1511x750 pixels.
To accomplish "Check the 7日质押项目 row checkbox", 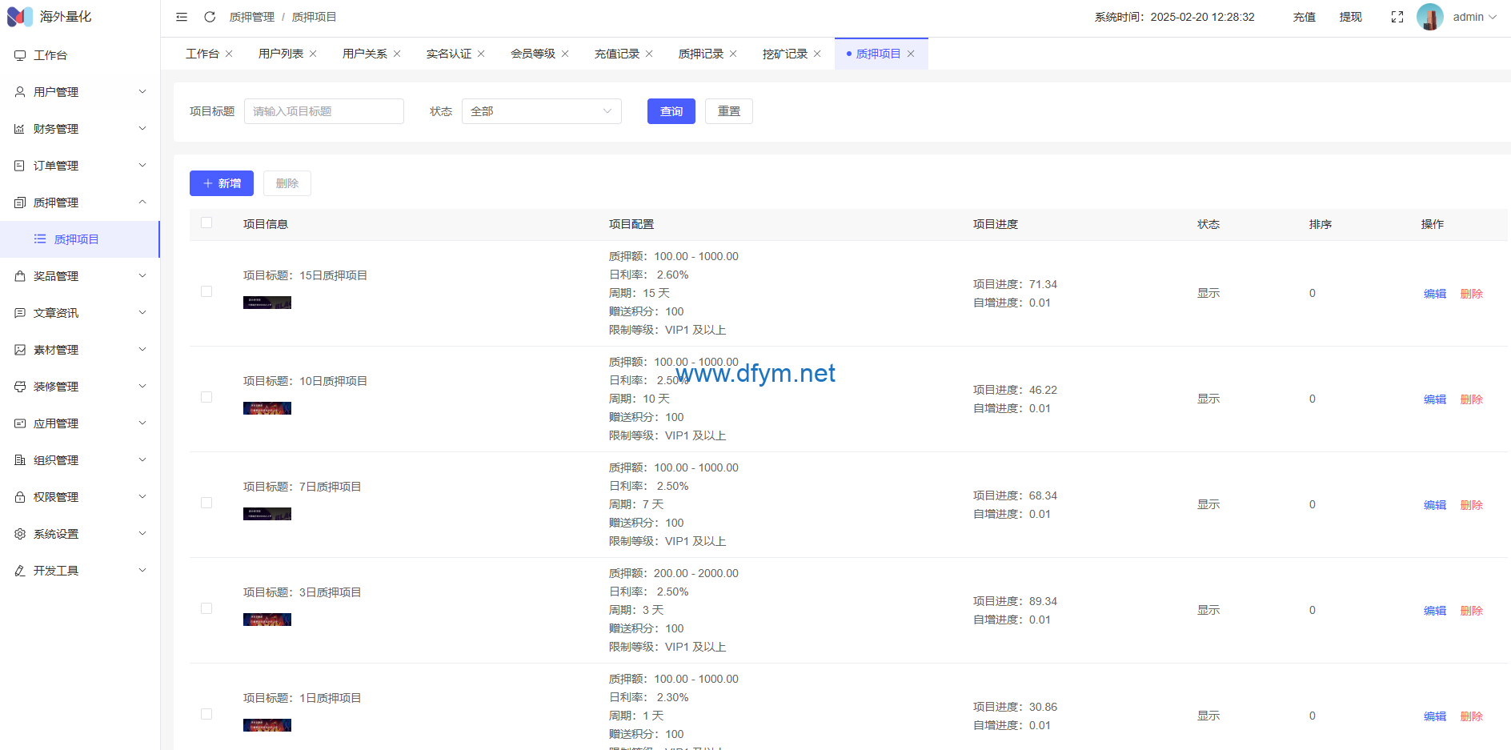I will coord(206,503).
